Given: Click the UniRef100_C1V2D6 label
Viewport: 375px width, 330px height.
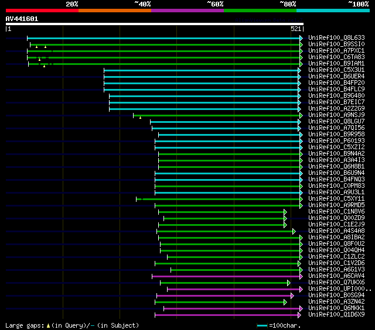Looking at the screenshot, I should click(336, 263).
